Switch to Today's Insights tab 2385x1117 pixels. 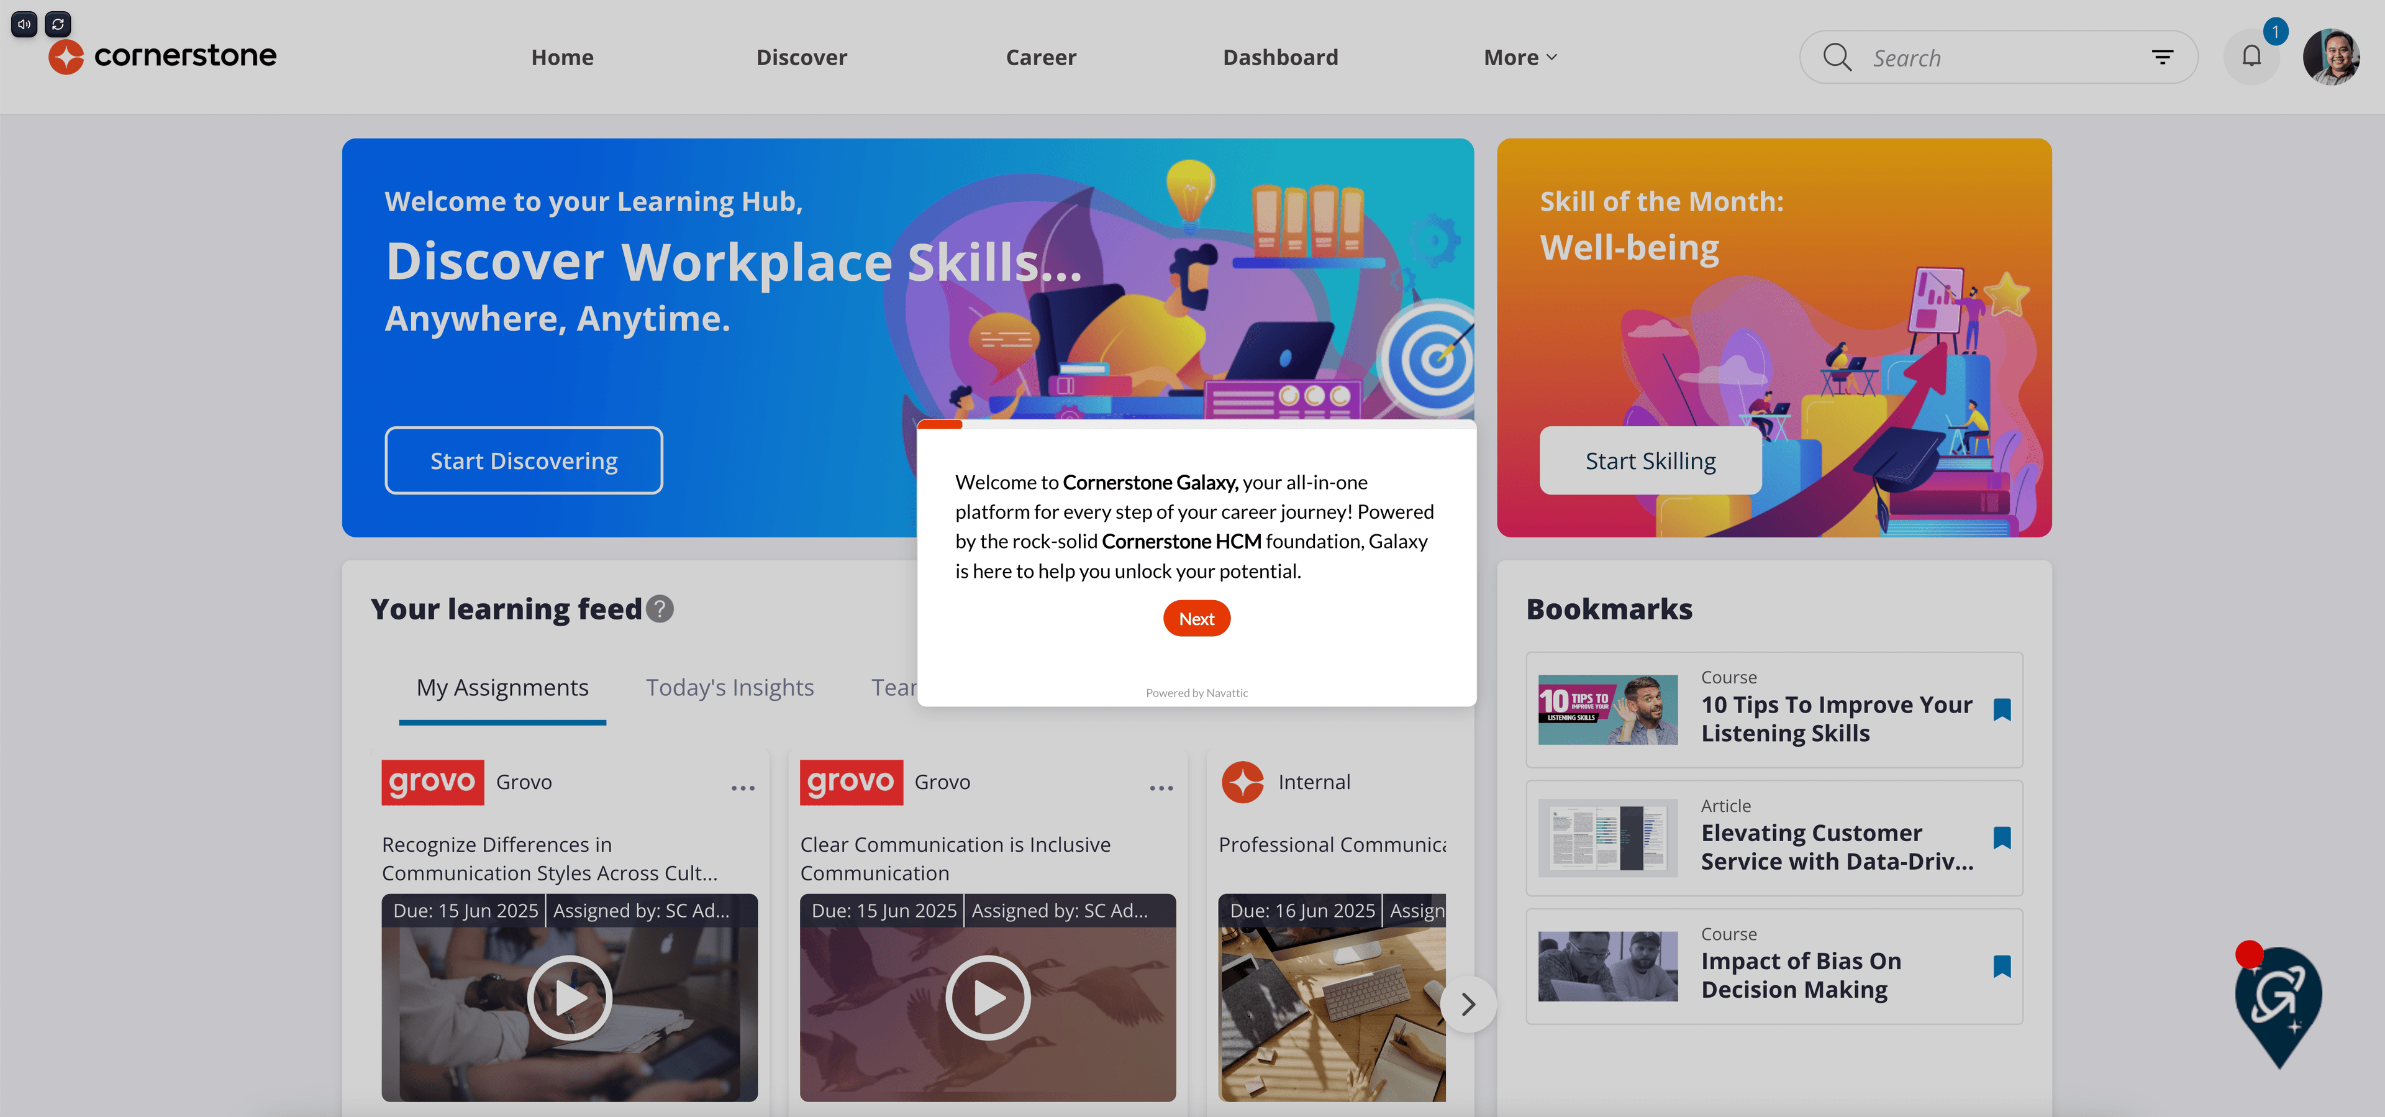pyautogui.click(x=729, y=687)
